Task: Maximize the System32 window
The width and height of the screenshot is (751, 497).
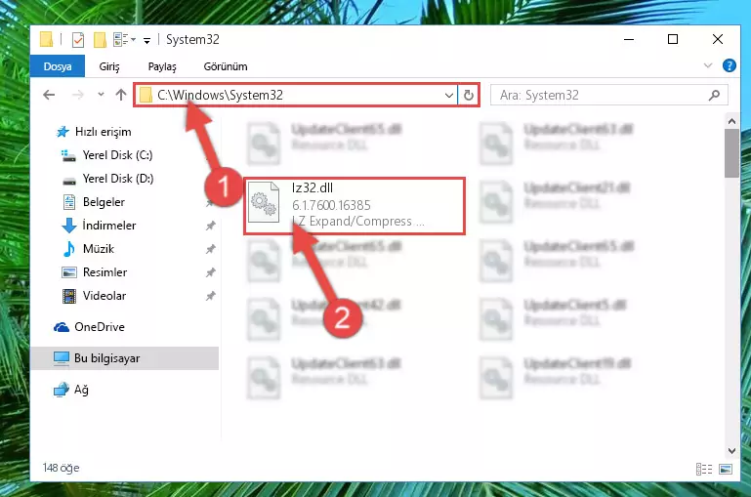Action: tap(673, 39)
